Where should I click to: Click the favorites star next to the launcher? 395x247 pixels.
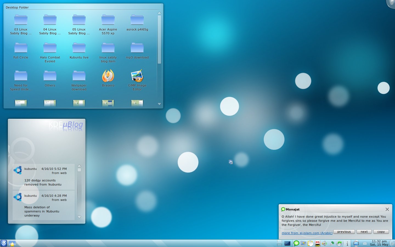tap(12, 243)
